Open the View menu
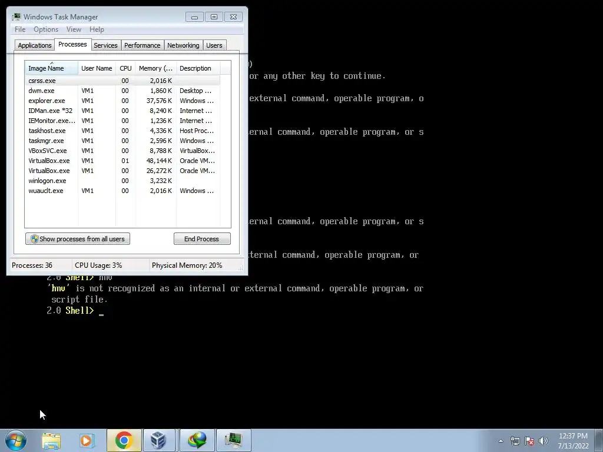603x452 pixels. click(x=74, y=29)
